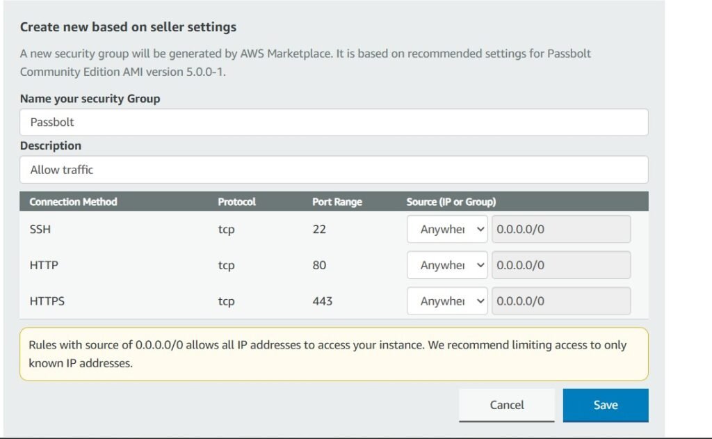Click the Source (IP or Group) column header
Screen dimensions: 712x439
pos(451,202)
